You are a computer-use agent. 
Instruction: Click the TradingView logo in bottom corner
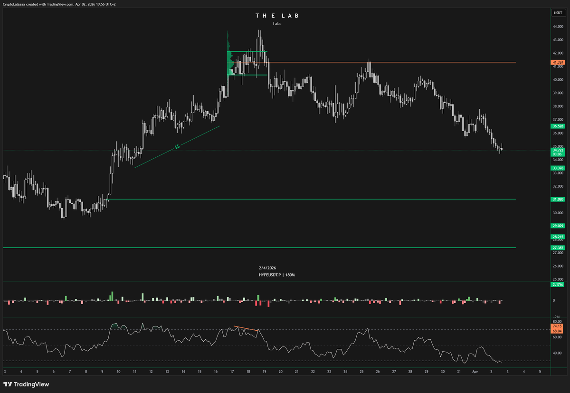coord(26,384)
